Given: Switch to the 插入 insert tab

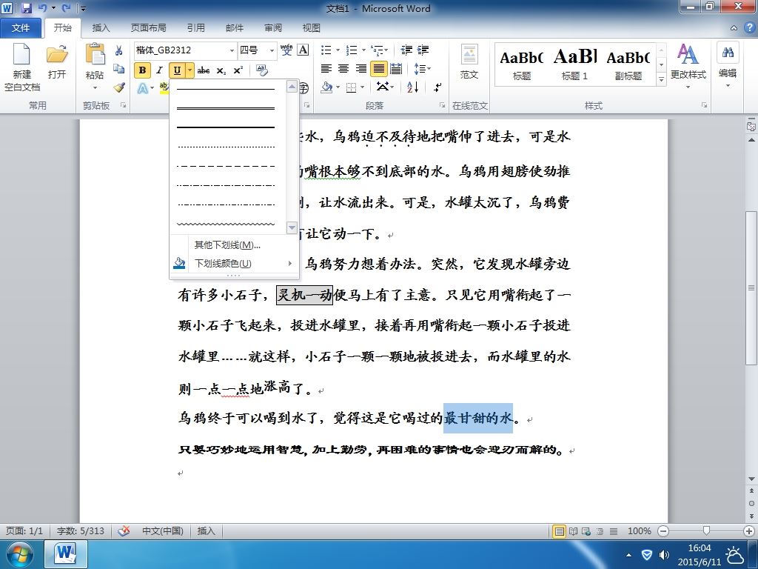Looking at the screenshot, I should click(101, 28).
